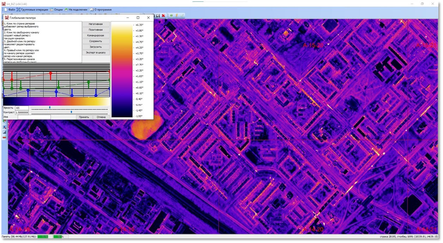The width and height of the screenshot is (443, 243).
Task: Open the О программе menu
Action: tap(101, 10)
